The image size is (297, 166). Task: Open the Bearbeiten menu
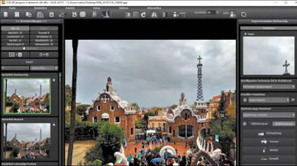[x=40, y=8]
